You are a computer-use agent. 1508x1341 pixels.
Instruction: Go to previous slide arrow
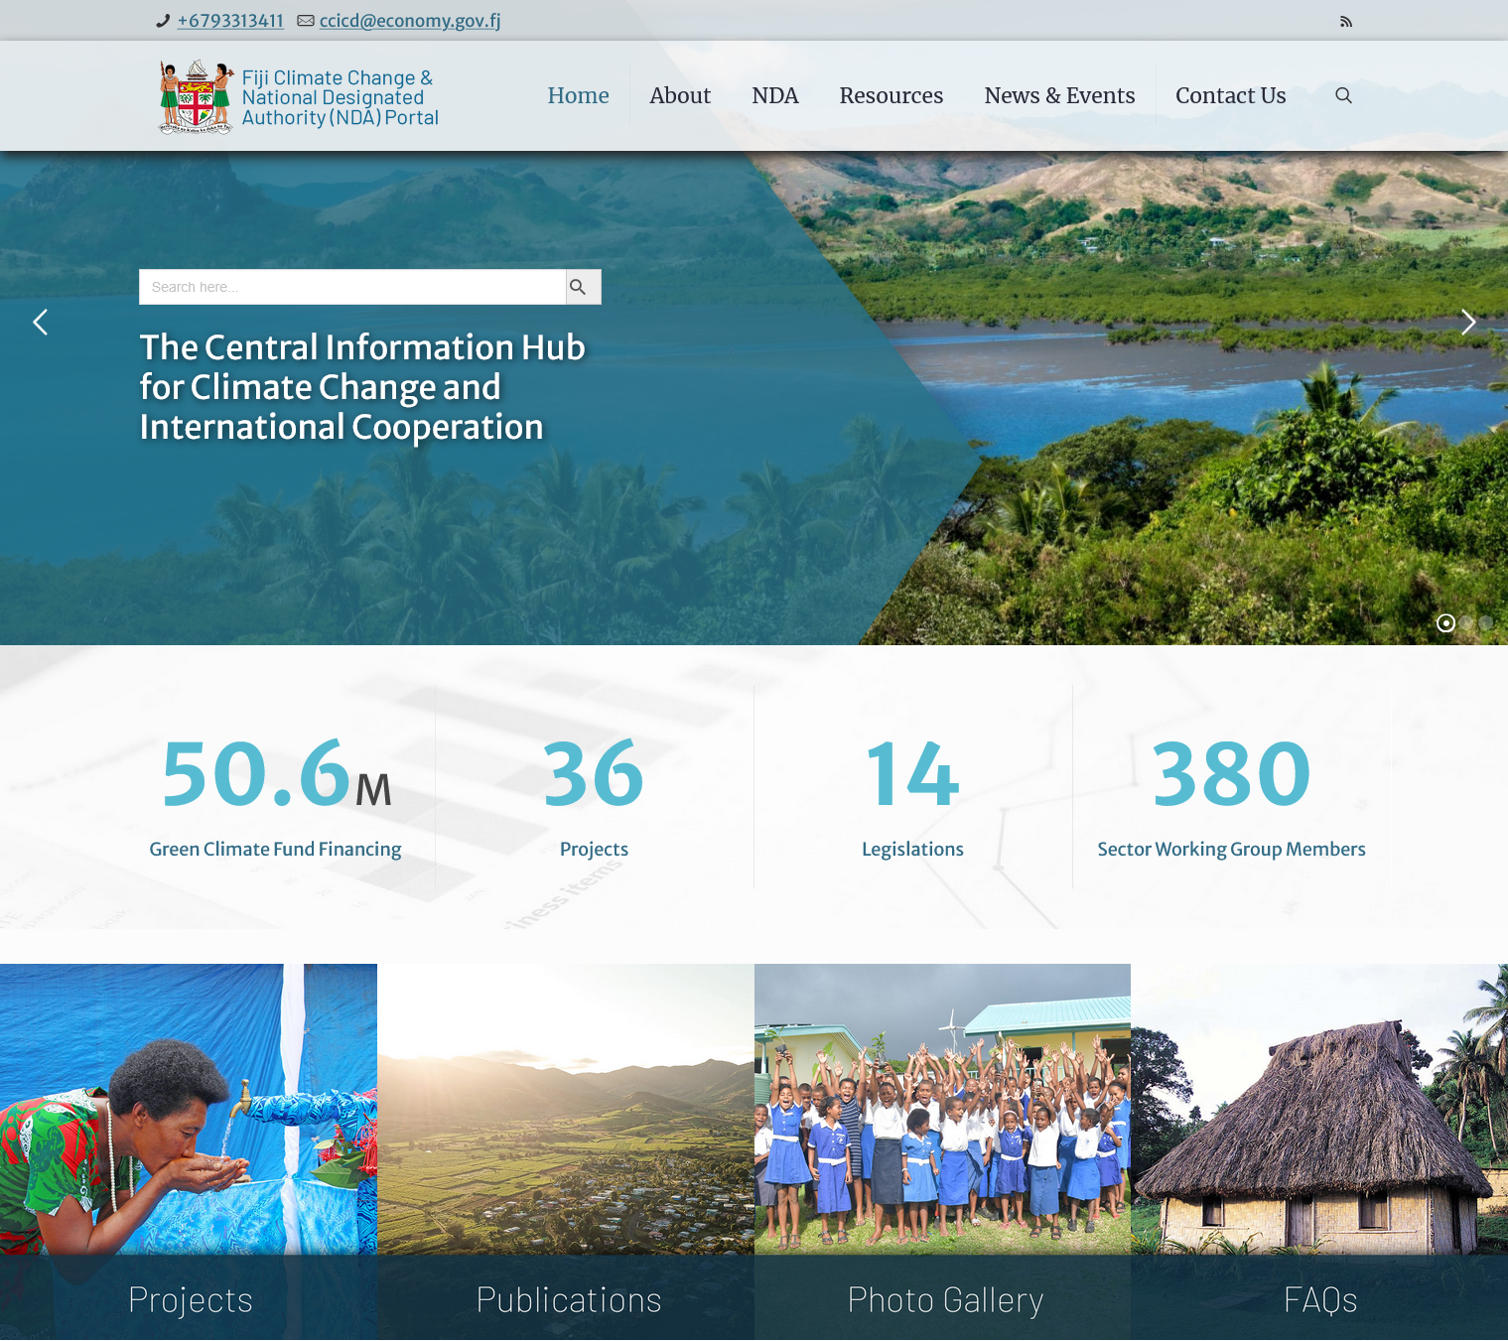[x=41, y=323]
